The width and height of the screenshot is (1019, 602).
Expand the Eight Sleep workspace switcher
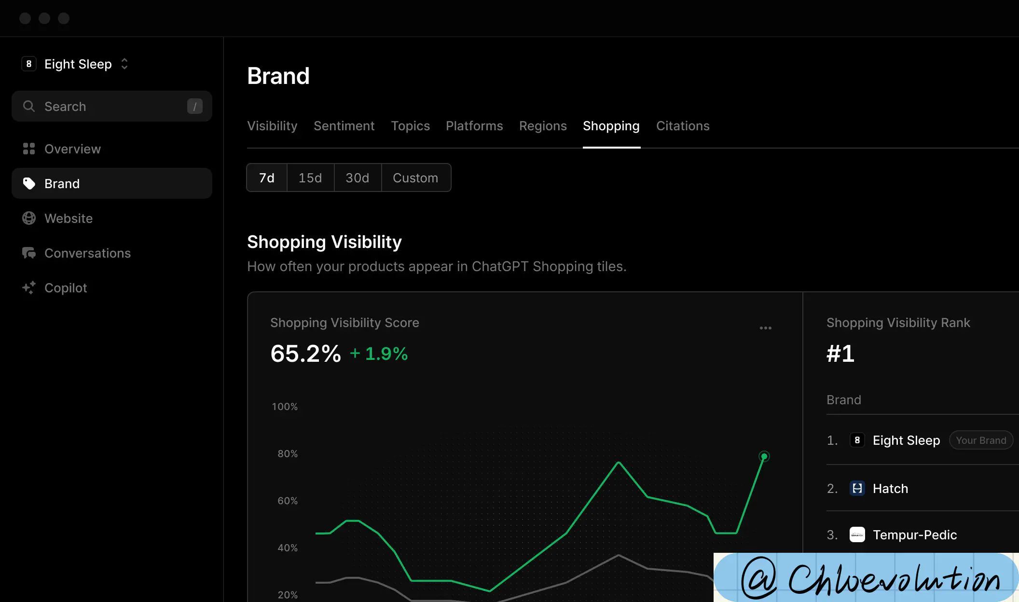tap(124, 63)
